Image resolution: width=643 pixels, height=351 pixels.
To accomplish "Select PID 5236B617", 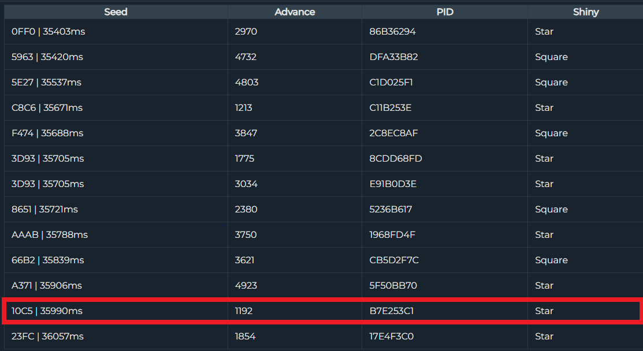I will 391,210.
